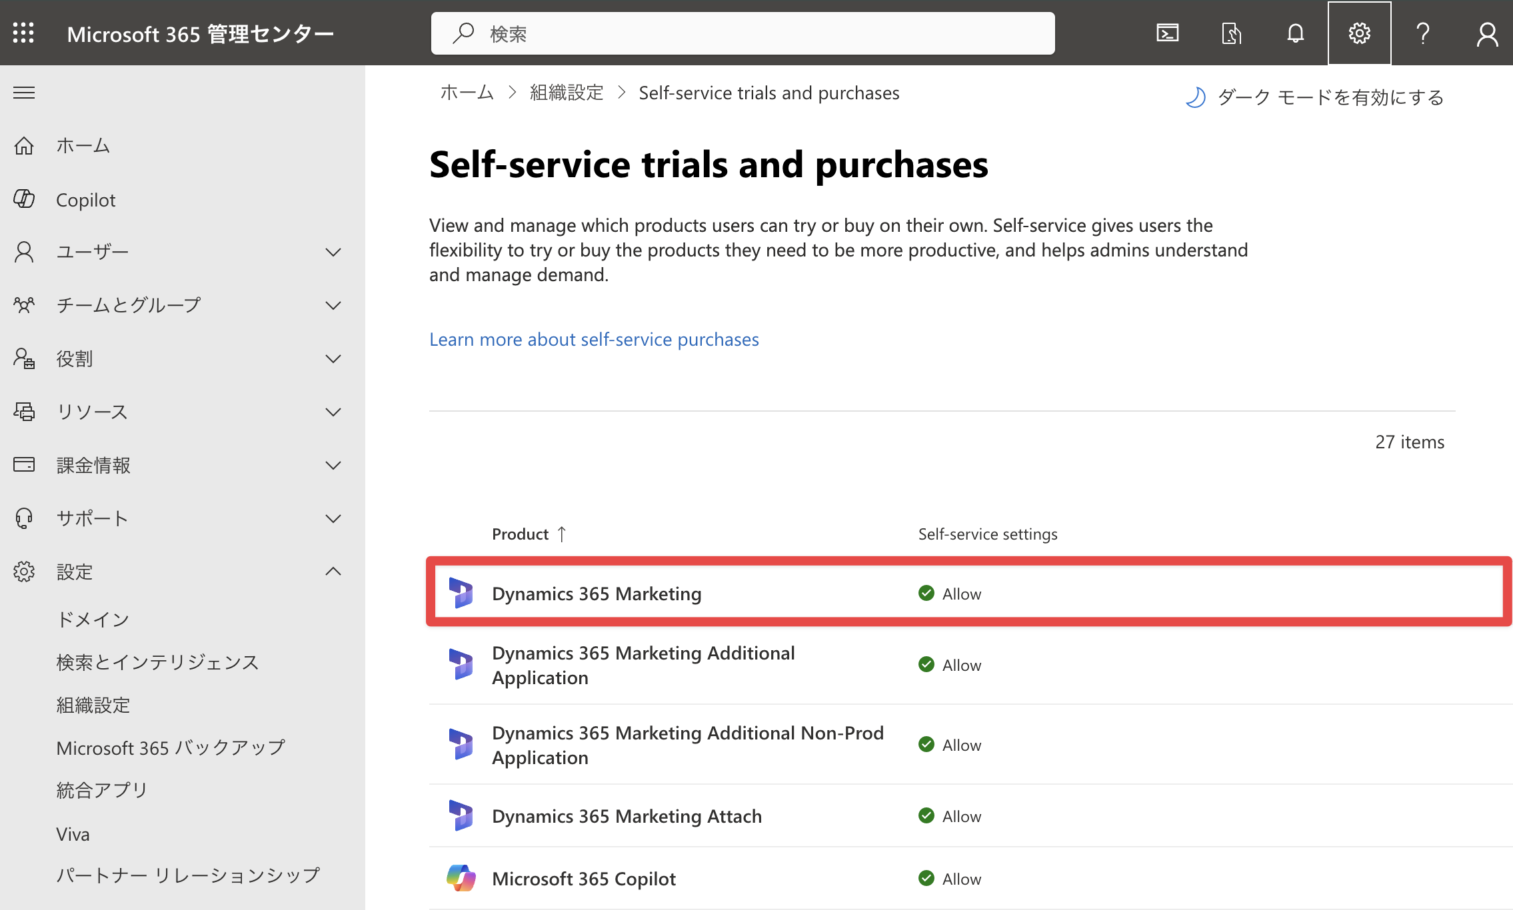Click the ユーザー person icon
Viewport: 1513px width, 910px height.
point(24,252)
